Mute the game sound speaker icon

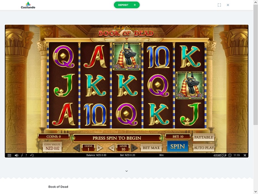(x=16, y=155)
